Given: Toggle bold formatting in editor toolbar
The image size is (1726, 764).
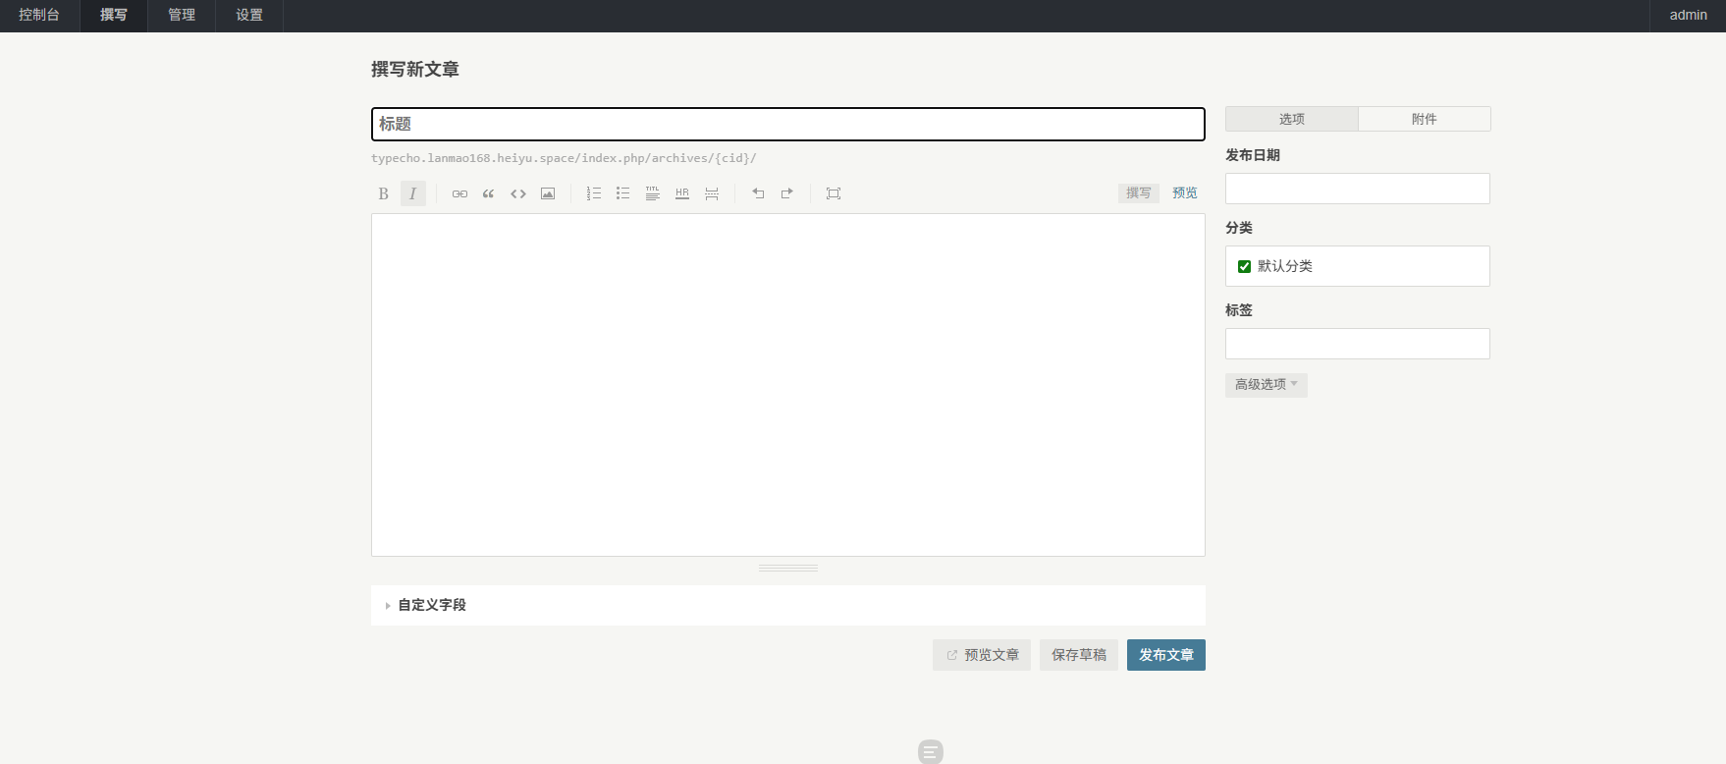Looking at the screenshot, I should point(384,193).
